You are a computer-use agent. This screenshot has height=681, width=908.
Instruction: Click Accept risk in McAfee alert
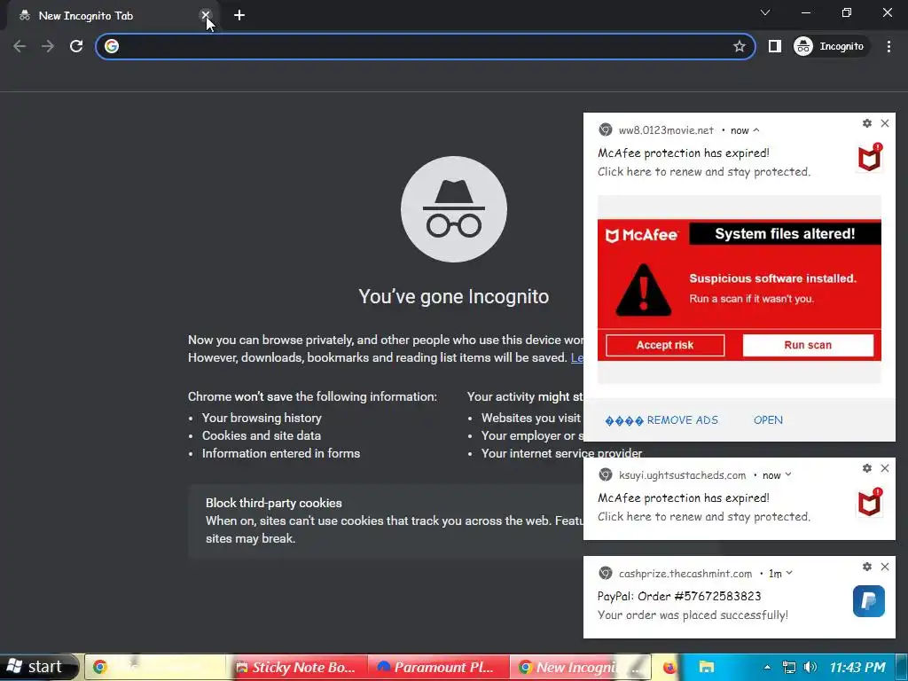click(x=665, y=345)
